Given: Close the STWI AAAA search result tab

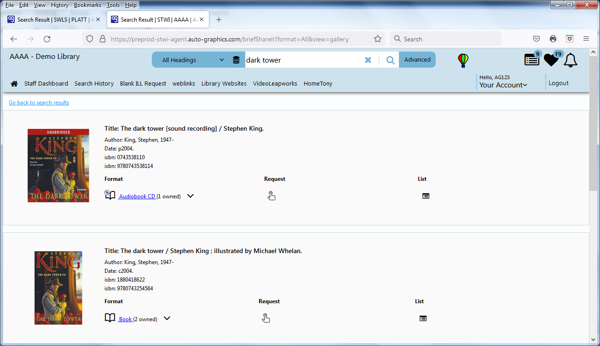Looking at the screenshot, I should [x=202, y=20].
